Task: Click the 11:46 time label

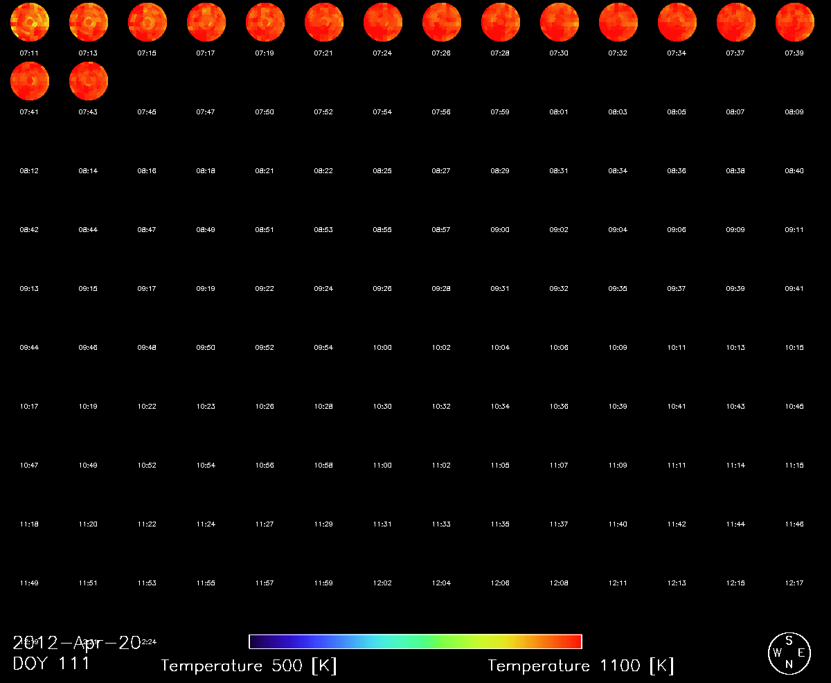Action: (794, 524)
